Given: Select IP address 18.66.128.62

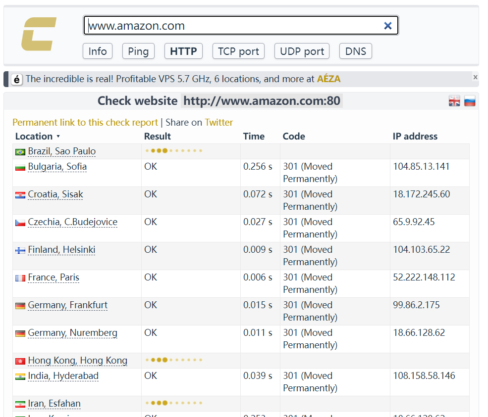Looking at the screenshot, I should click(419, 332).
